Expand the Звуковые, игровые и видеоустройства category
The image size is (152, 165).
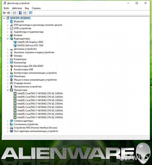click(8, 53)
